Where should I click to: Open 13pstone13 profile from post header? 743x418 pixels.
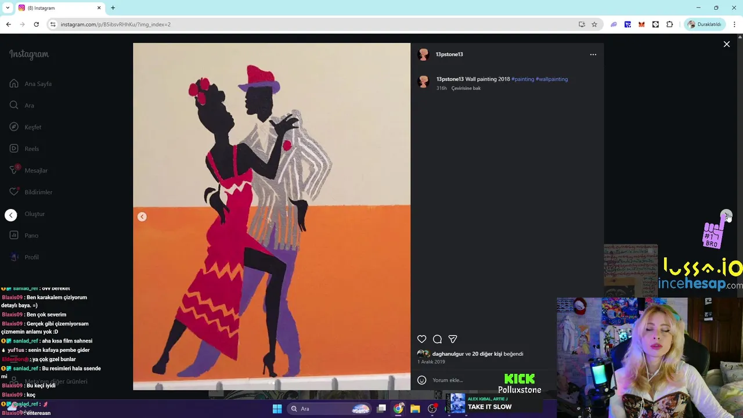tap(449, 55)
